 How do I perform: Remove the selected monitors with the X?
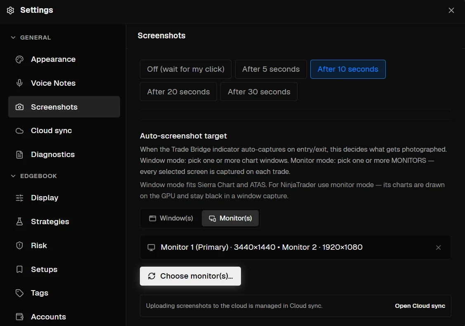pos(438,248)
